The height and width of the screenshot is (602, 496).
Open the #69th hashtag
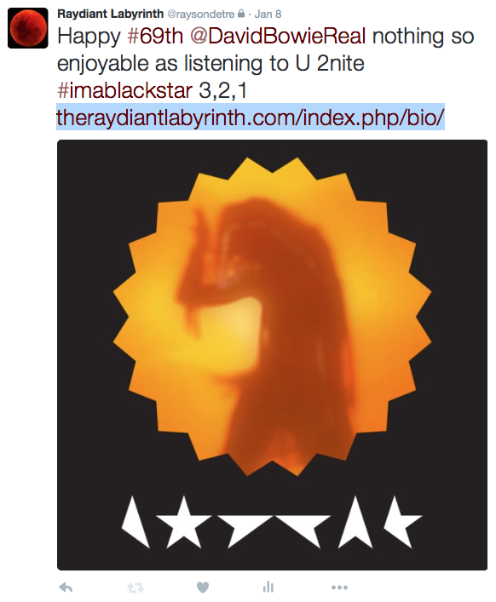coord(154,36)
